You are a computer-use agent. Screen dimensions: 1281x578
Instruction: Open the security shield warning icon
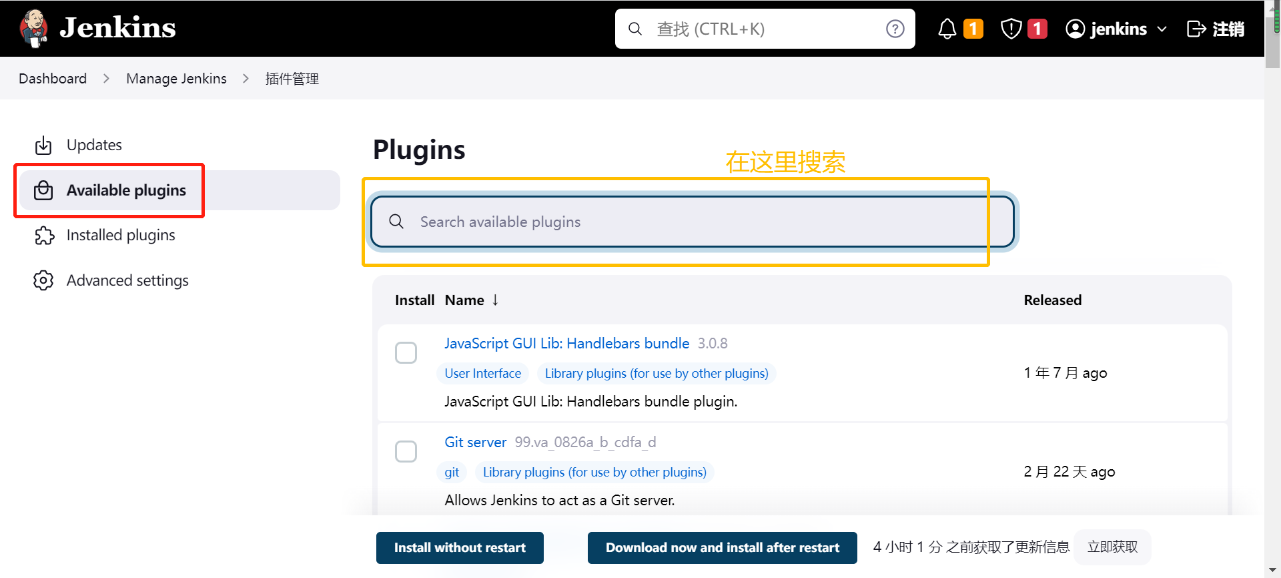tap(1011, 29)
